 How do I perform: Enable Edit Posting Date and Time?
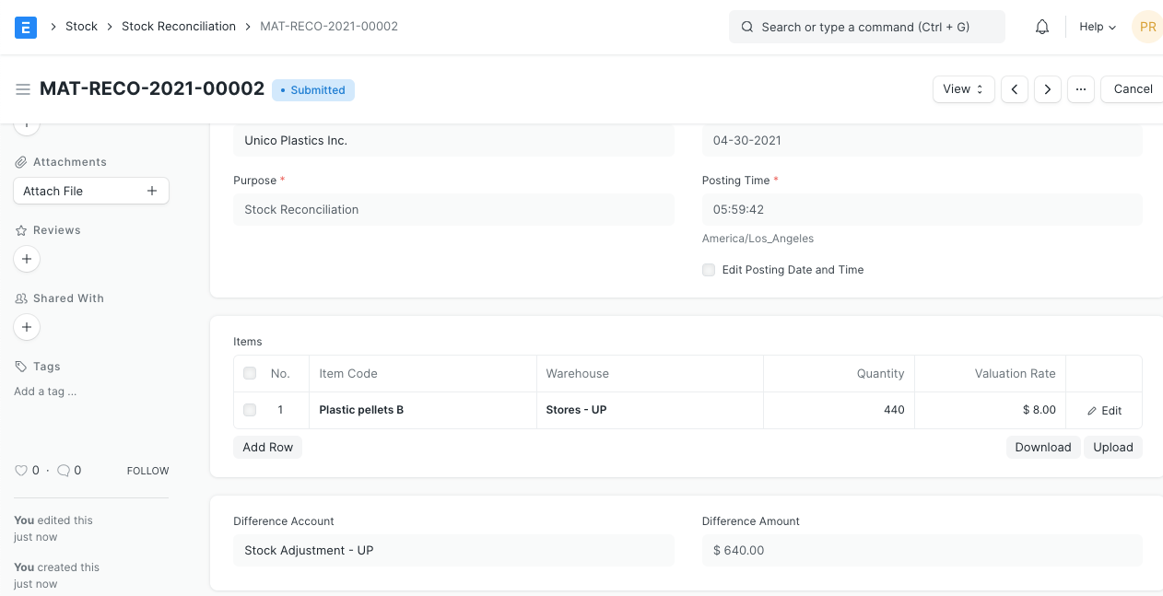click(709, 270)
